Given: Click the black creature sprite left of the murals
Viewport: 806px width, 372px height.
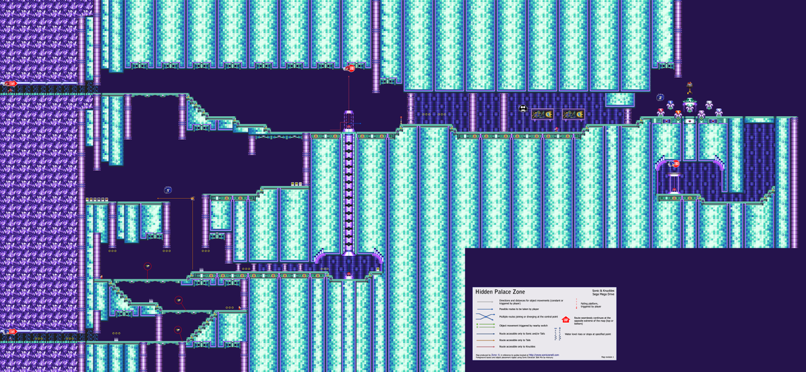Looking at the screenshot, I should click(523, 109).
